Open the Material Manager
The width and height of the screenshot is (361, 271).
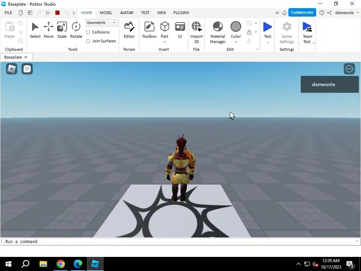pyautogui.click(x=218, y=32)
